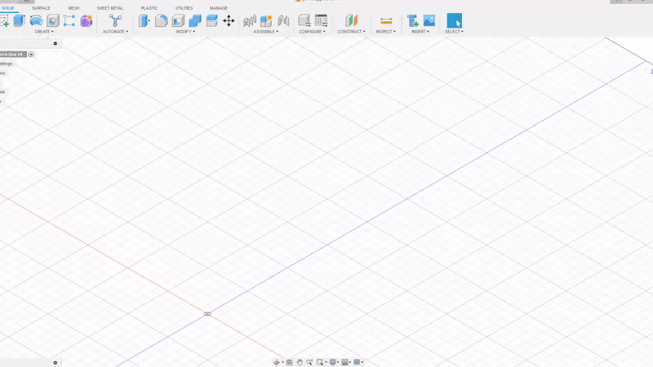Open the Automated Modeling tool
This screenshot has height=367, width=653.
(115, 20)
